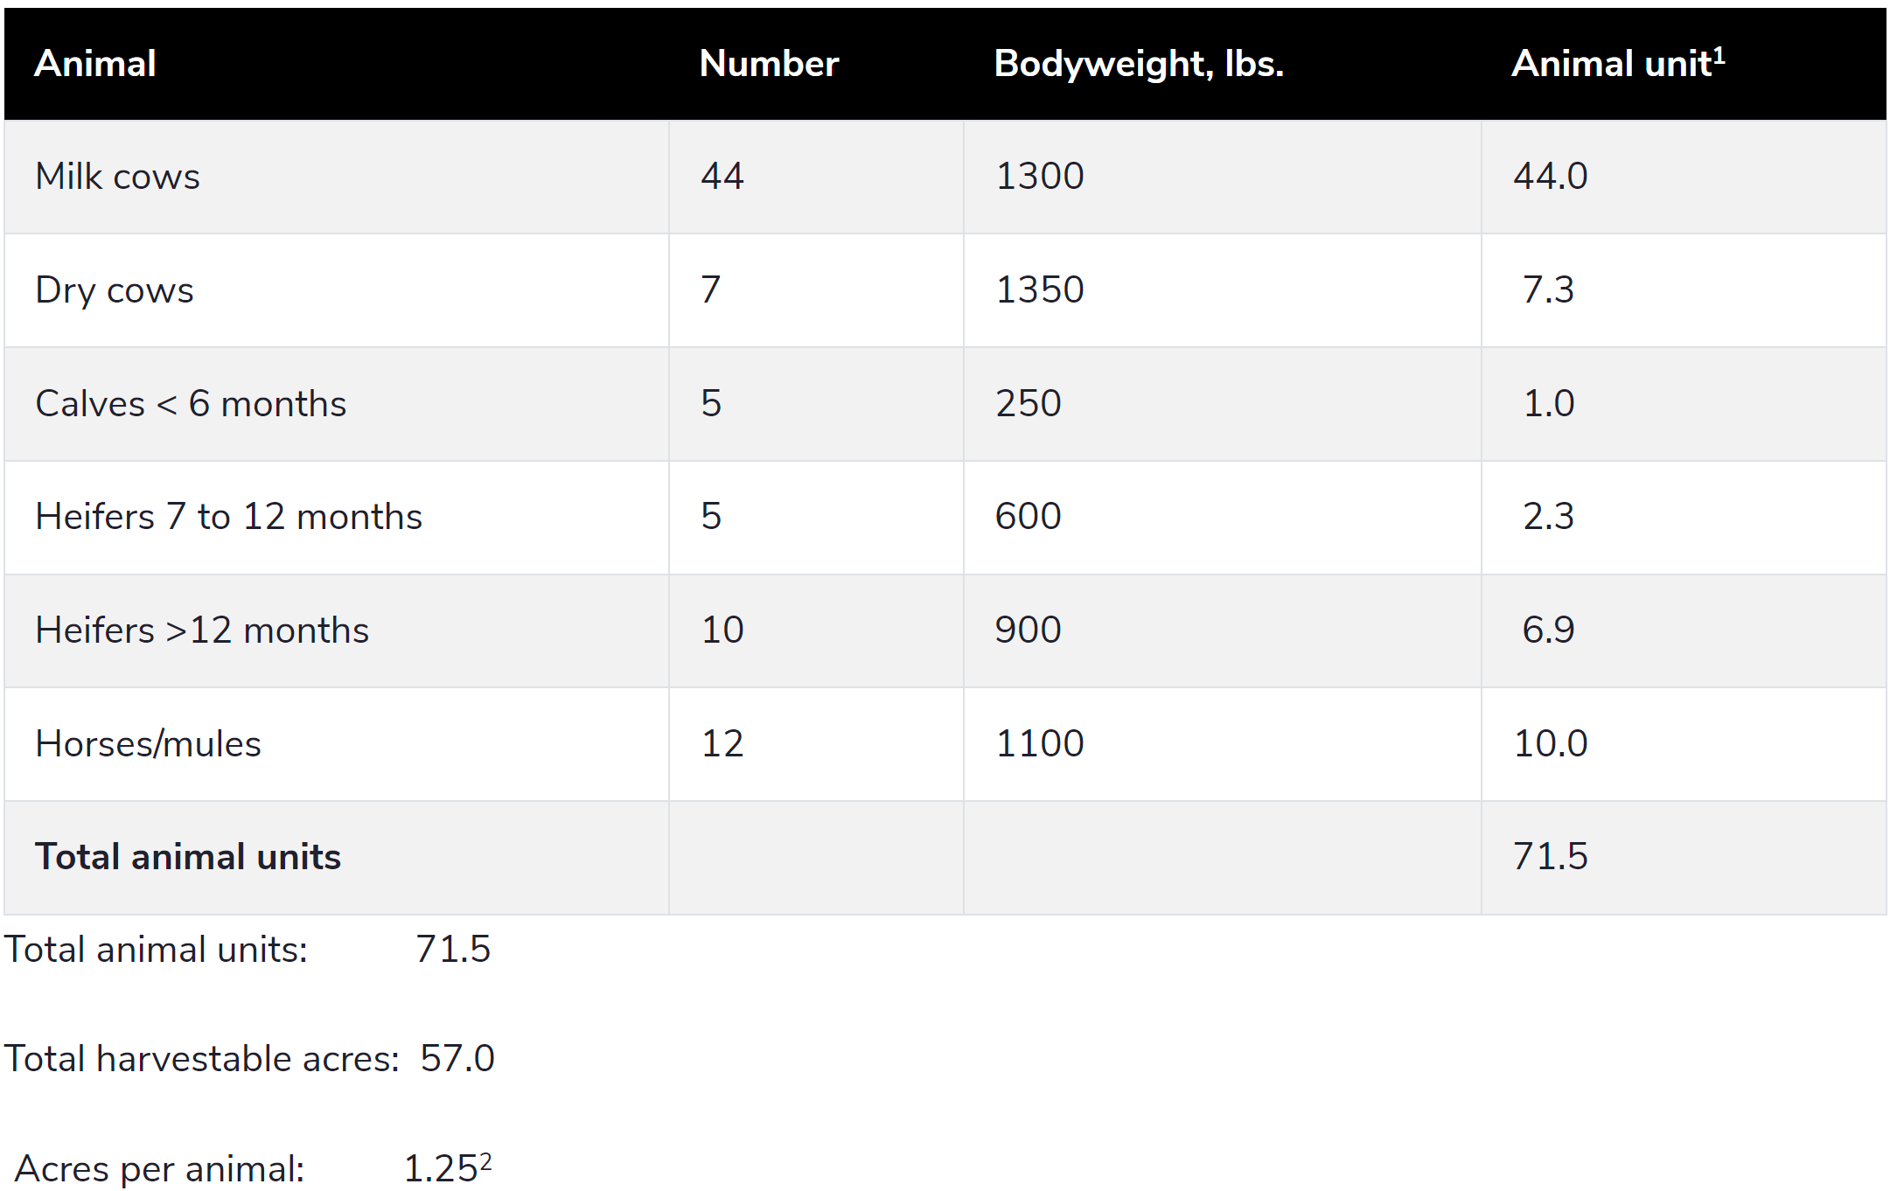The width and height of the screenshot is (1897, 1191).
Task: Click the Heifers >12 months animal unit 6.9
Action: tap(1548, 630)
